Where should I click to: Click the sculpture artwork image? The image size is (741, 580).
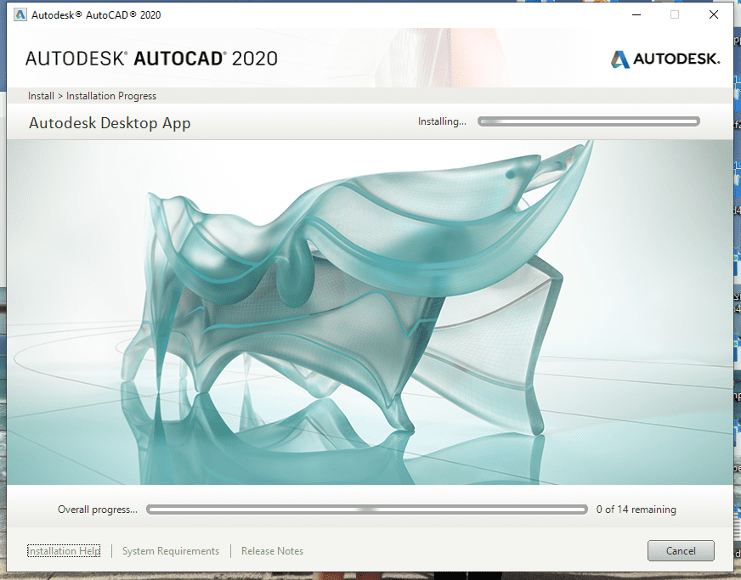[x=370, y=313]
